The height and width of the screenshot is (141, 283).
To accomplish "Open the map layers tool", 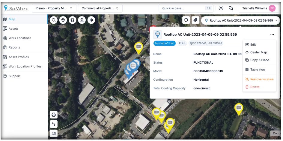I will [x=72, y=20].
